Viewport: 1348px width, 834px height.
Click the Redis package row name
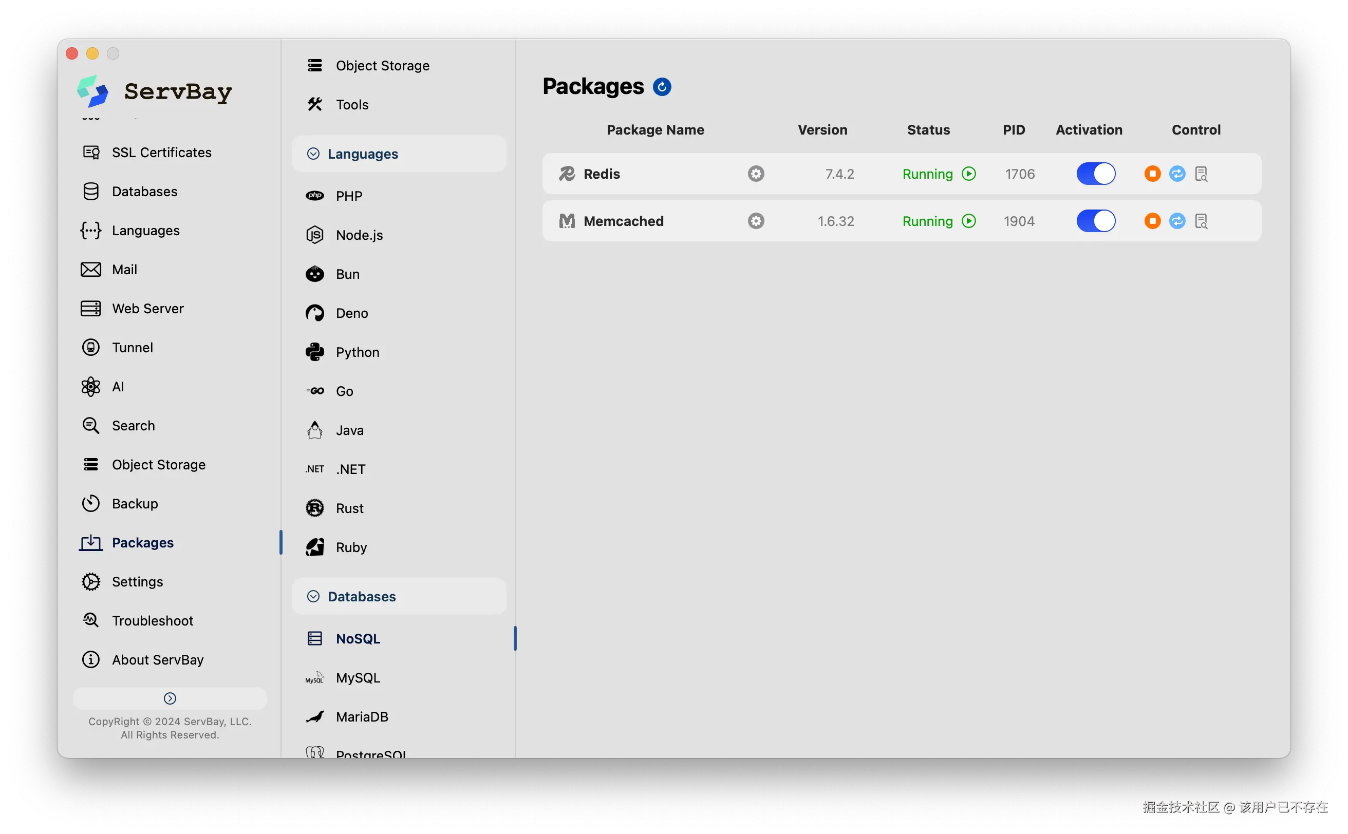click(602, 174)
